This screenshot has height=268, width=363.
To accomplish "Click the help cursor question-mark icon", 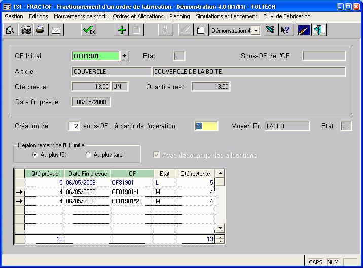I will [x=285, y=30].
